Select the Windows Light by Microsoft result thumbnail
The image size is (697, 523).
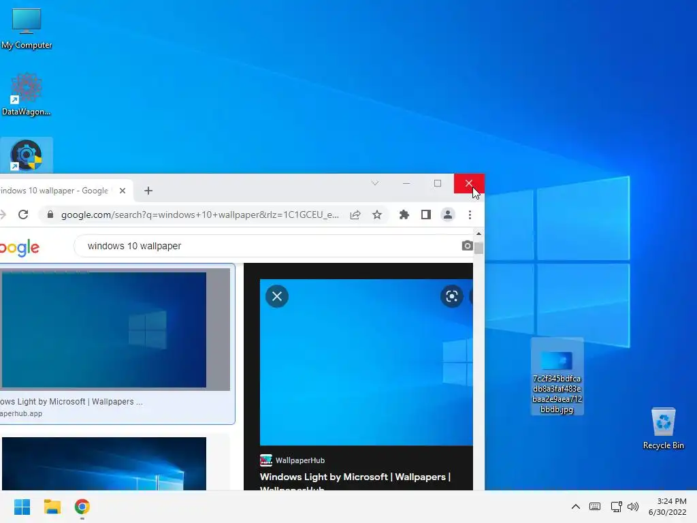[104, 330]
